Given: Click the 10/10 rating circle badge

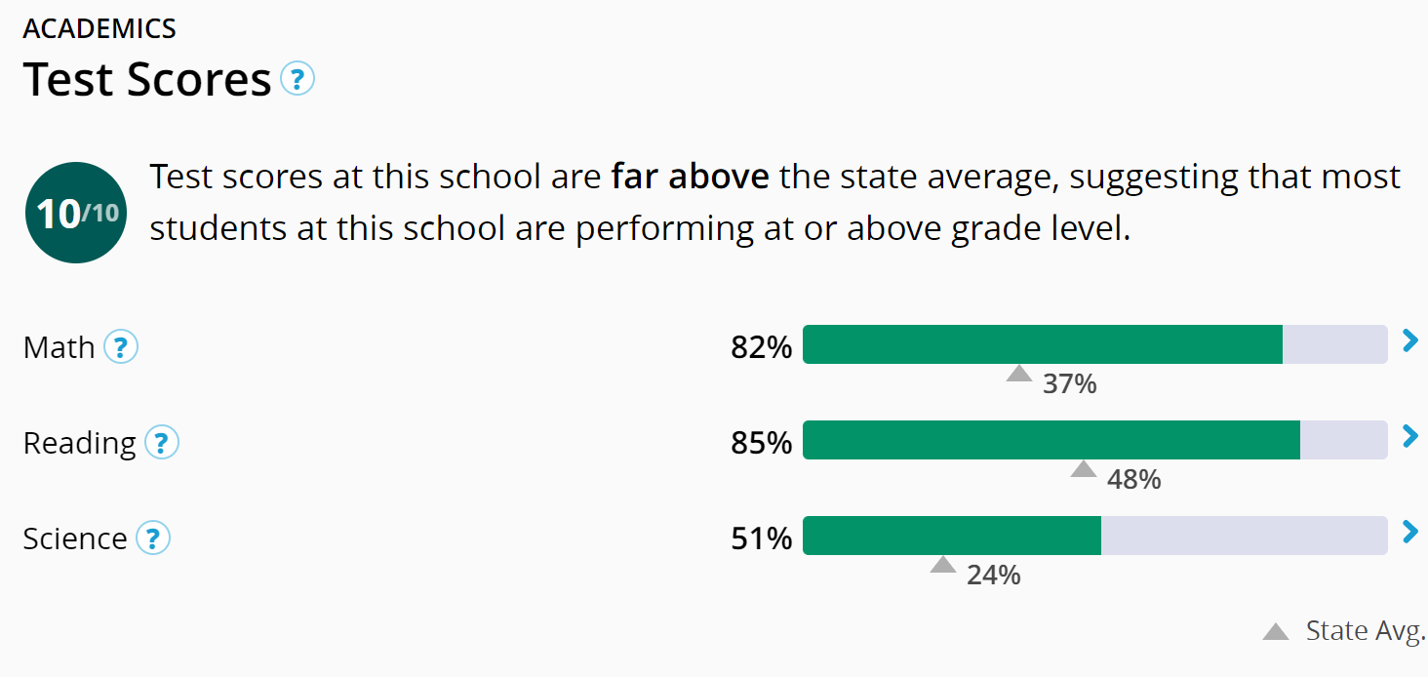Looking at the screenshot, I should [76, 213].
